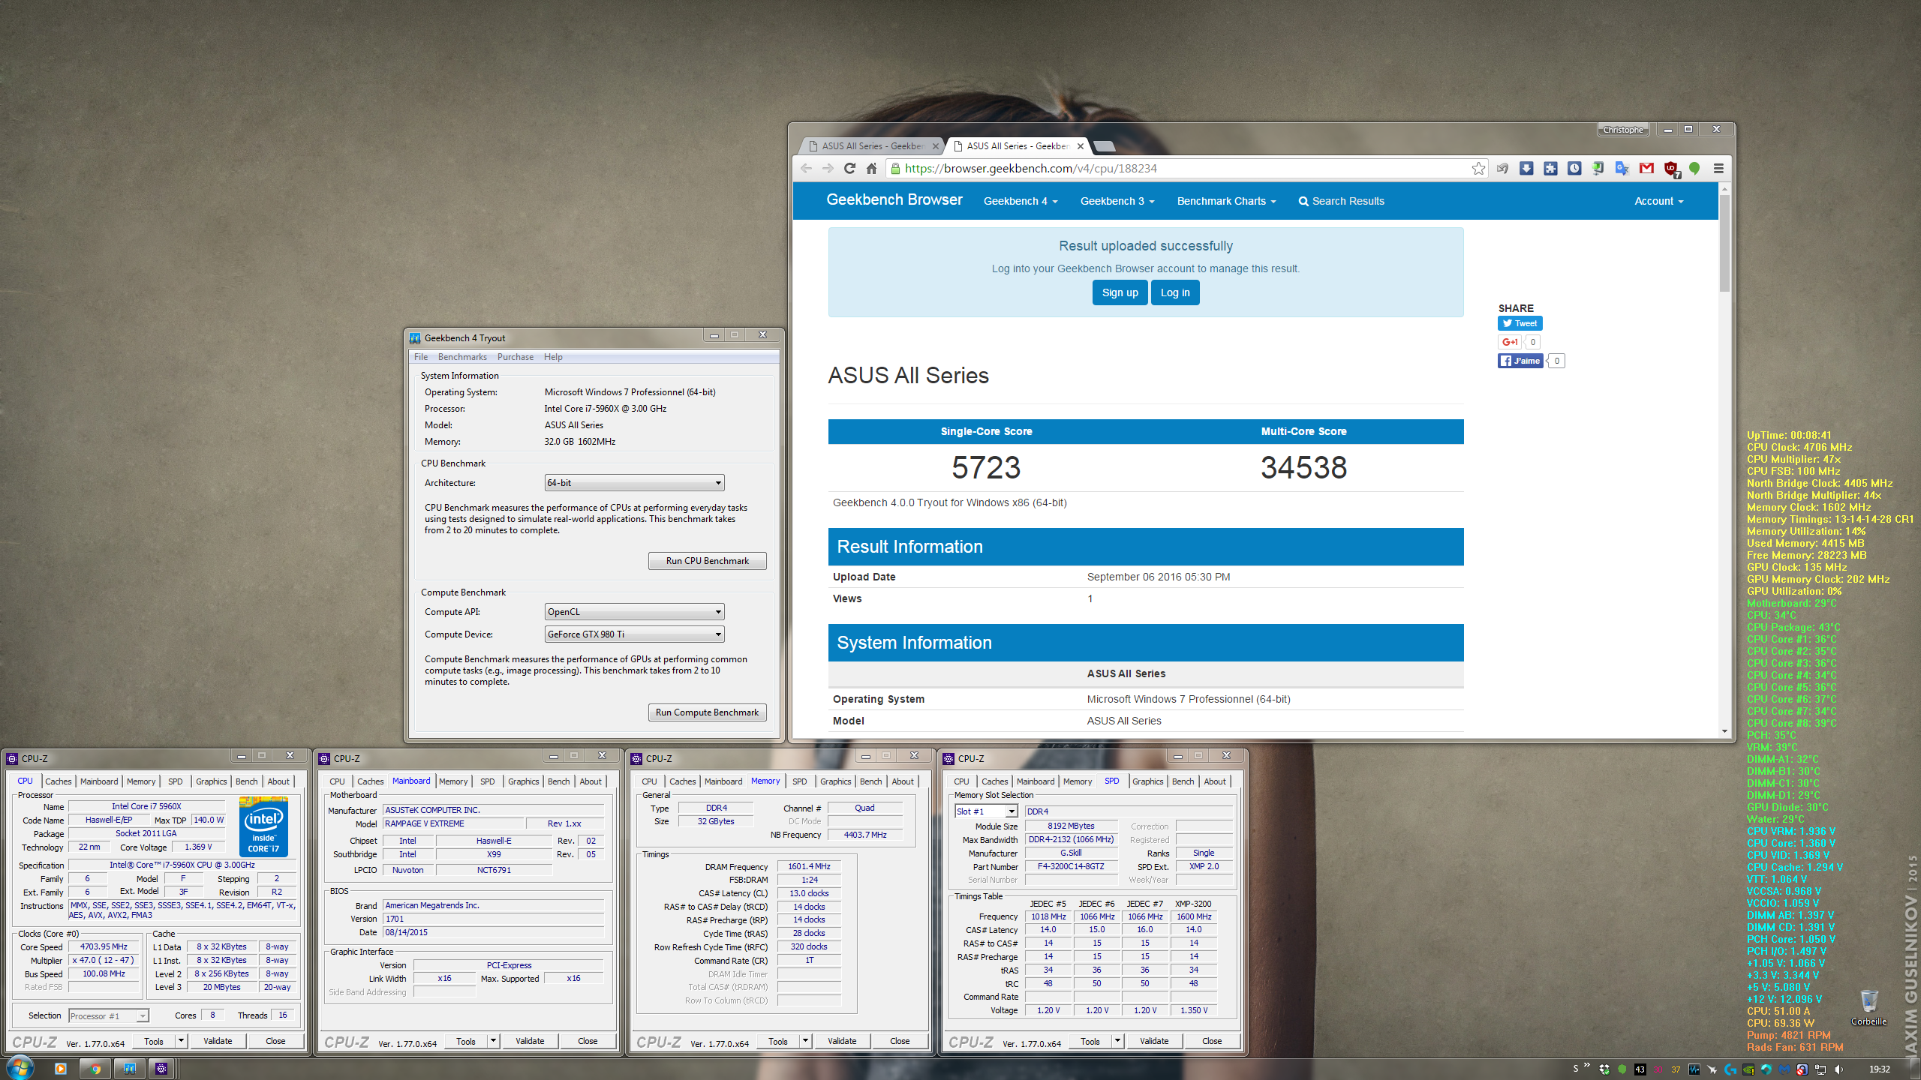Open the Chrome hamburger menu
This screenshot has height=1080, width=1921.
pyautogui.click(x=1718, y=168)
